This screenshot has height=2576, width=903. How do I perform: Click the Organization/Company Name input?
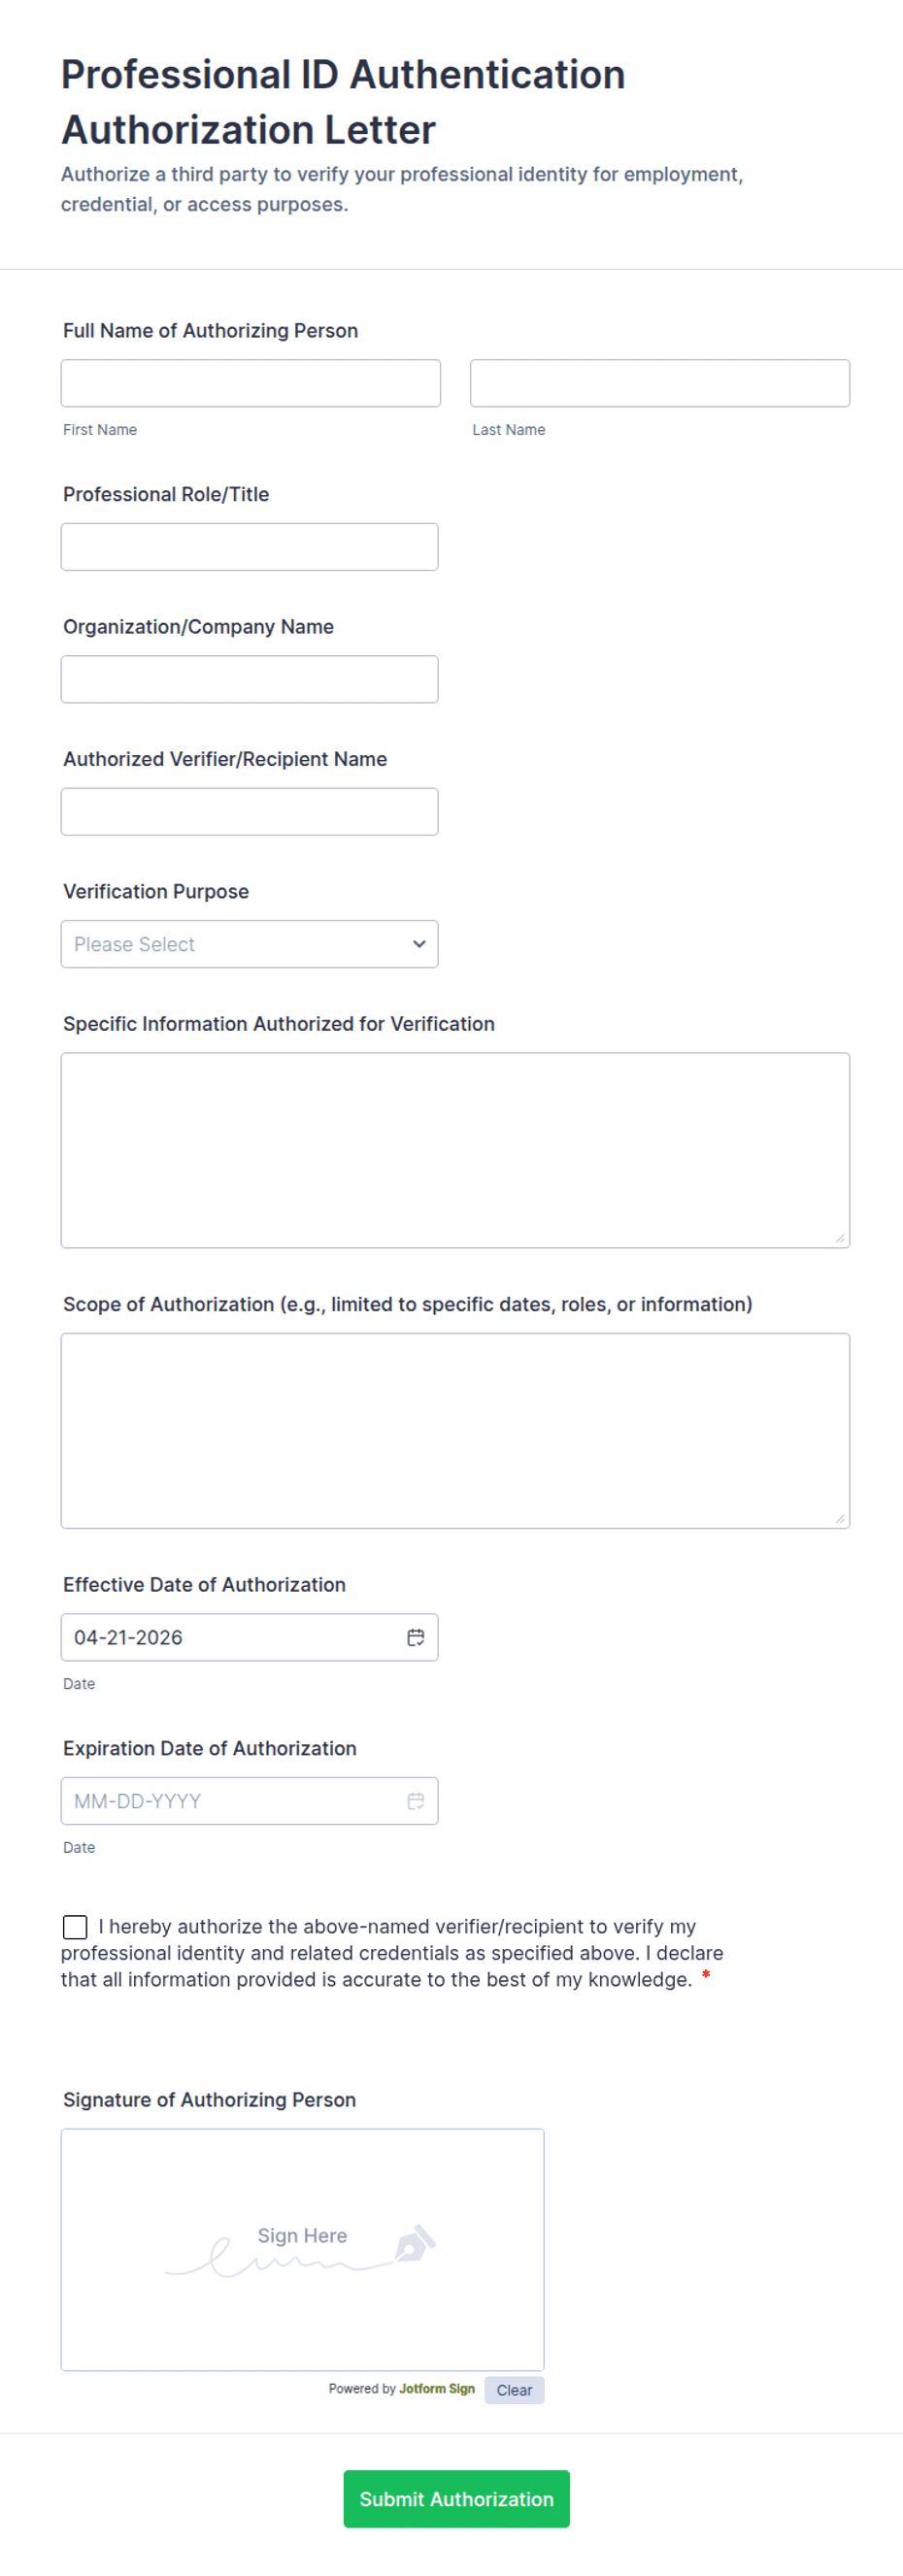[x=249, y=679]
